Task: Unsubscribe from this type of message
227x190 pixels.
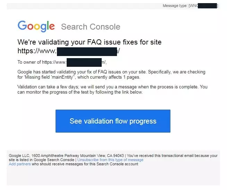Action: click(110, 160)
